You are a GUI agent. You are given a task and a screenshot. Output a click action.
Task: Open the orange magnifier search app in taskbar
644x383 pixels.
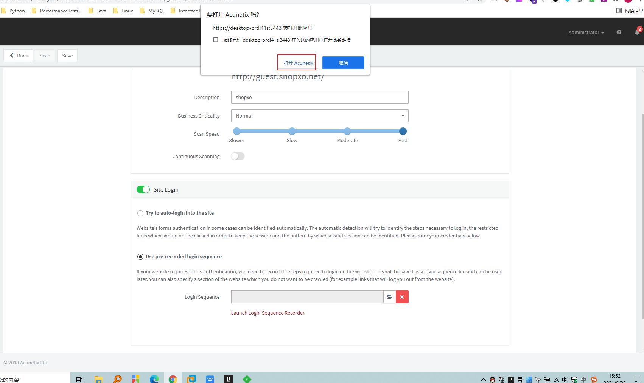(x=117, y=379)
